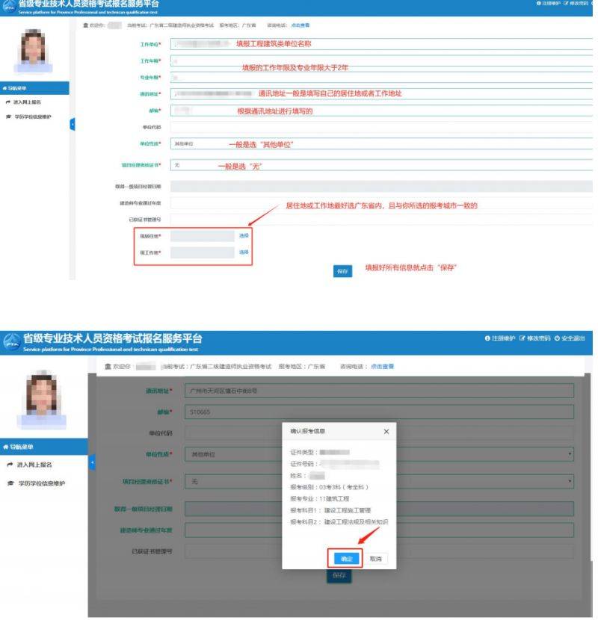The height and width of the screenshot is (620, 598).
Task: Expand the 单位性质 dropdown arrow behind the dialog
Action: click(x=570, y=454)
